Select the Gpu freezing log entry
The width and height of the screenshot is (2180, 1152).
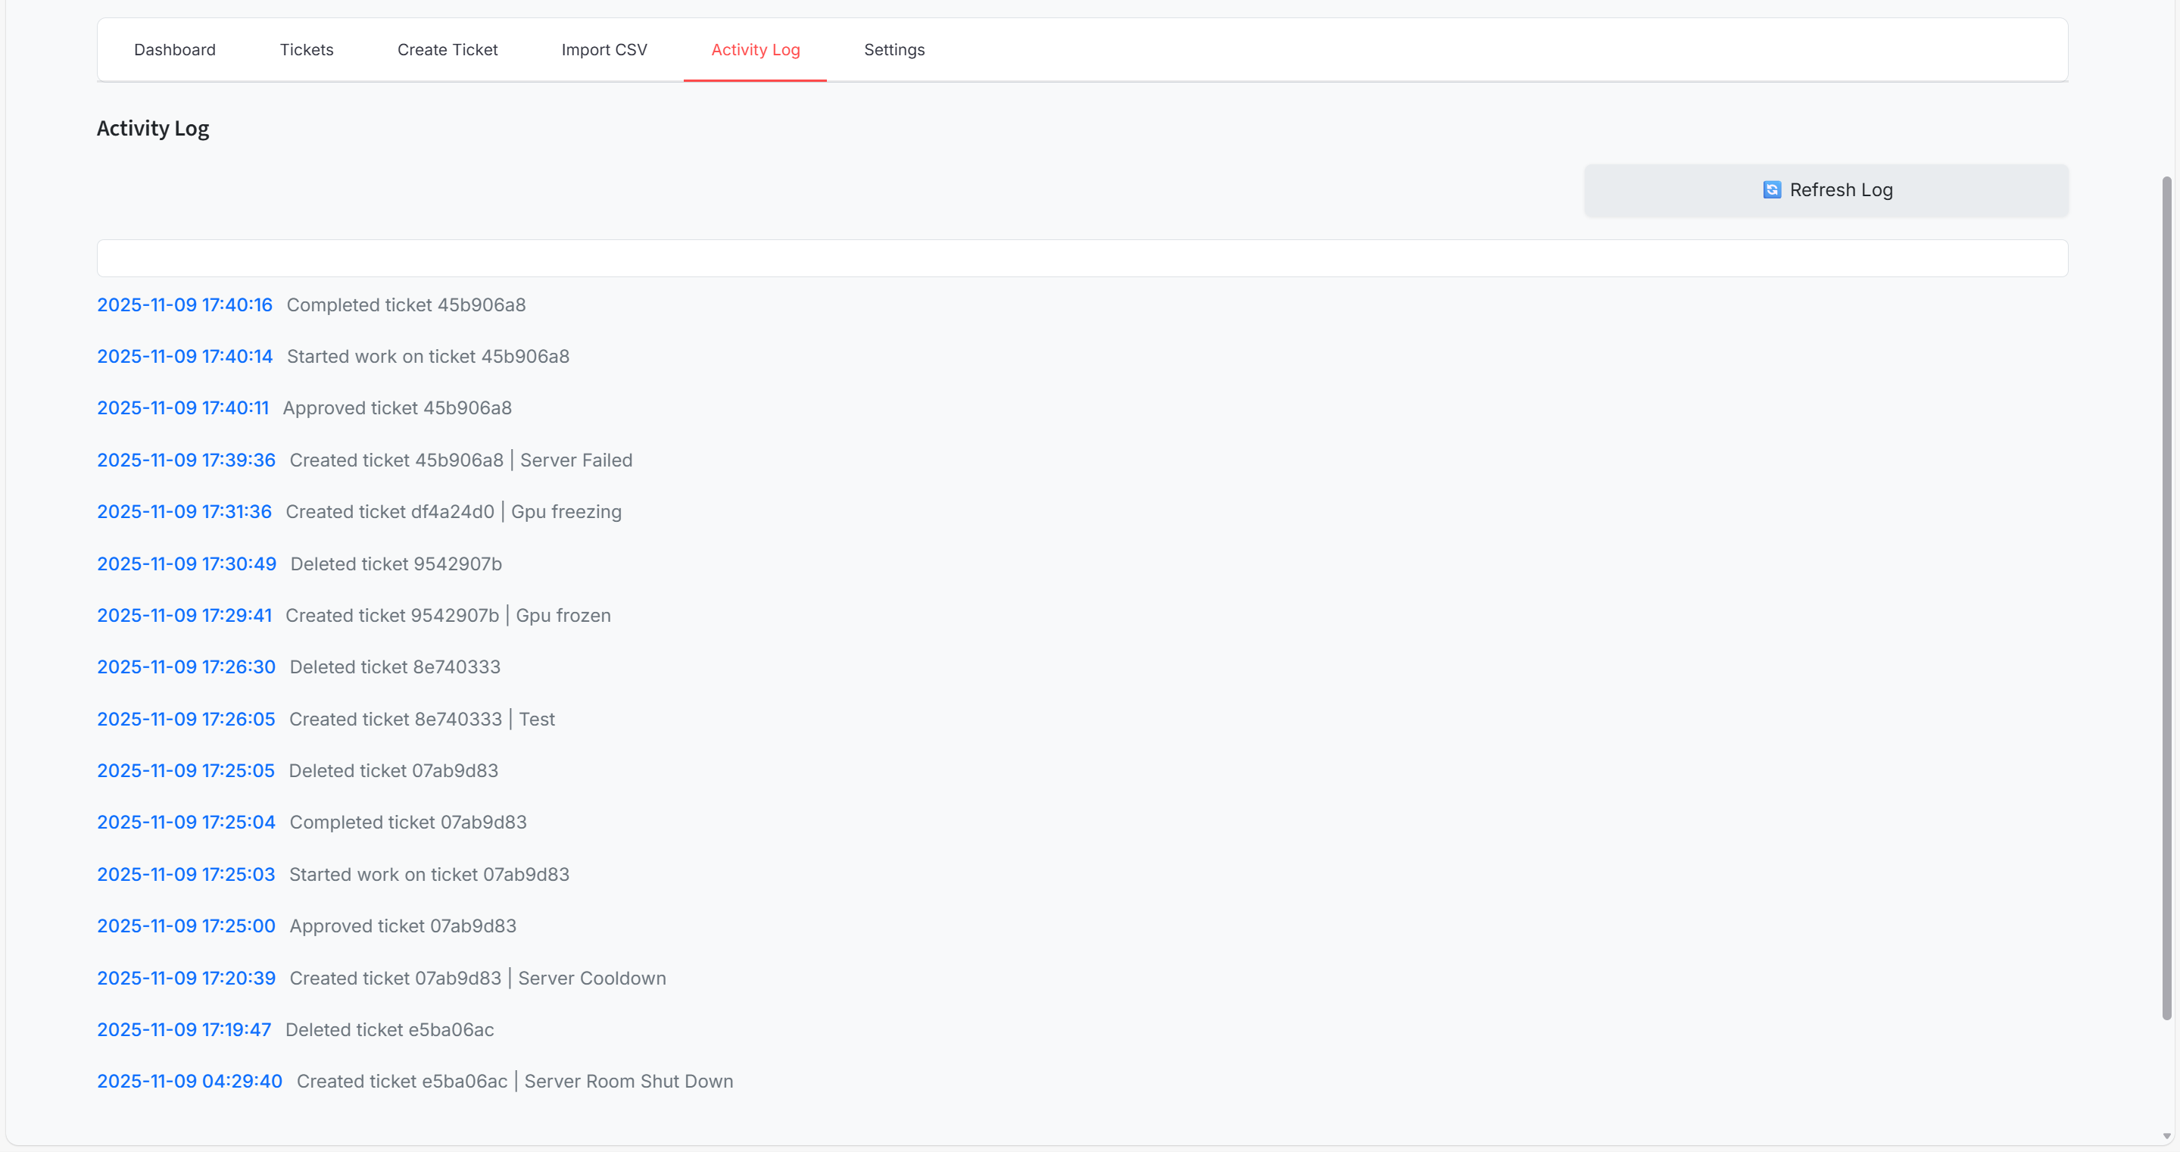(x=453, y=512)
